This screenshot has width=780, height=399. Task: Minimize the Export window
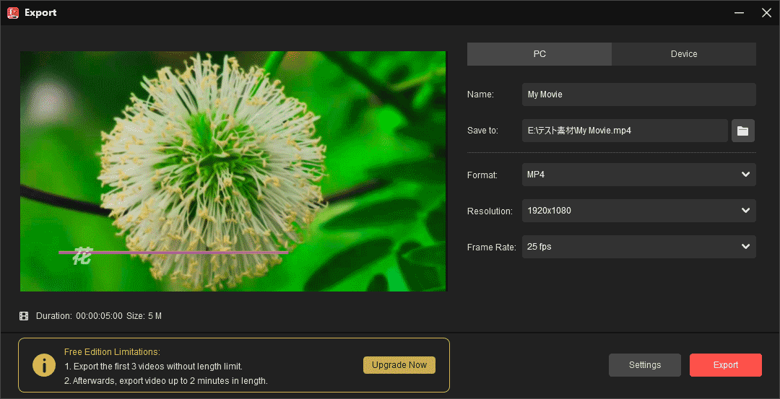(739, 12)
